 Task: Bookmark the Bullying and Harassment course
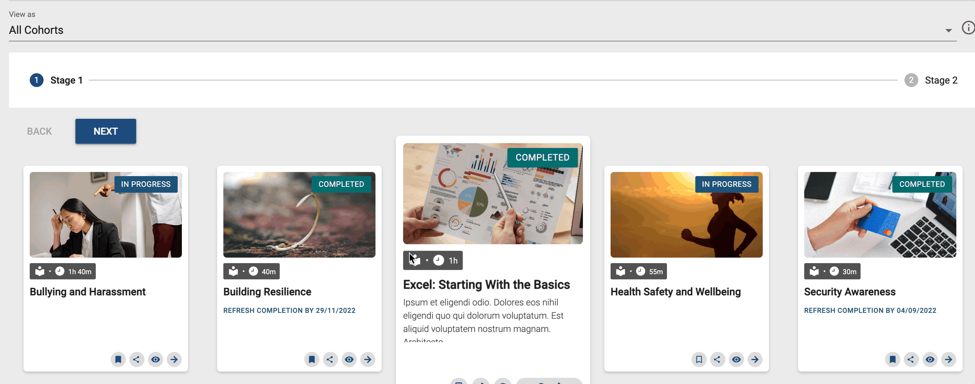click(118, 359)
